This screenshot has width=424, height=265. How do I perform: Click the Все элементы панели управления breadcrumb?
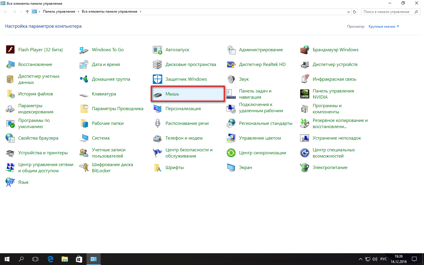tap(110, 12)
